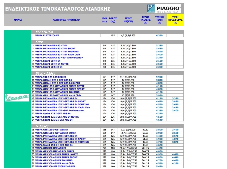Image resolution: width=227 pixels, height=169 pixels.
Task: Click the ΤΕΛΙΚΗ ΤΙΜΗ column header
Action: (x=159, y=20)
